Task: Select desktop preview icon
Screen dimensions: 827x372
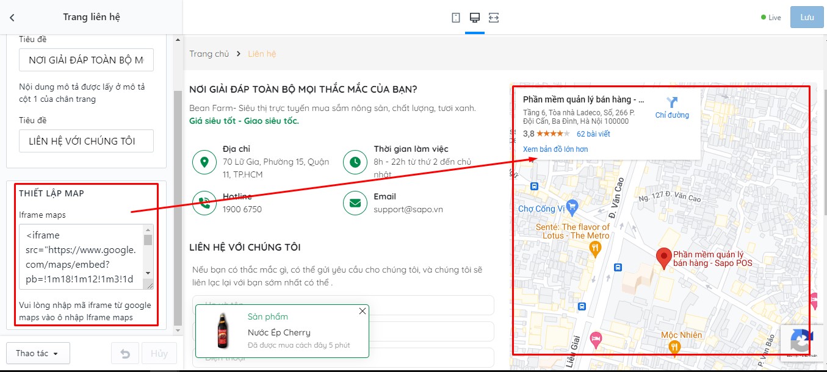Action: click(474, 18)
